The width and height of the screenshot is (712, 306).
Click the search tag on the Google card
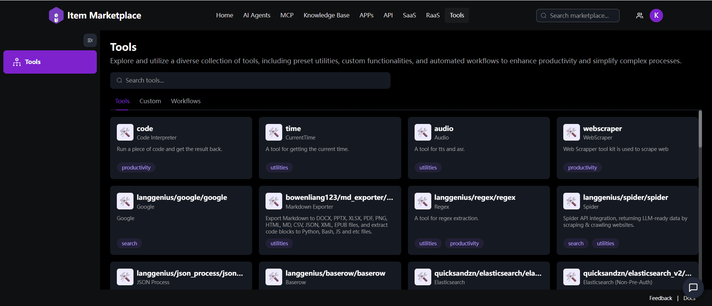(x=129, y=243)
